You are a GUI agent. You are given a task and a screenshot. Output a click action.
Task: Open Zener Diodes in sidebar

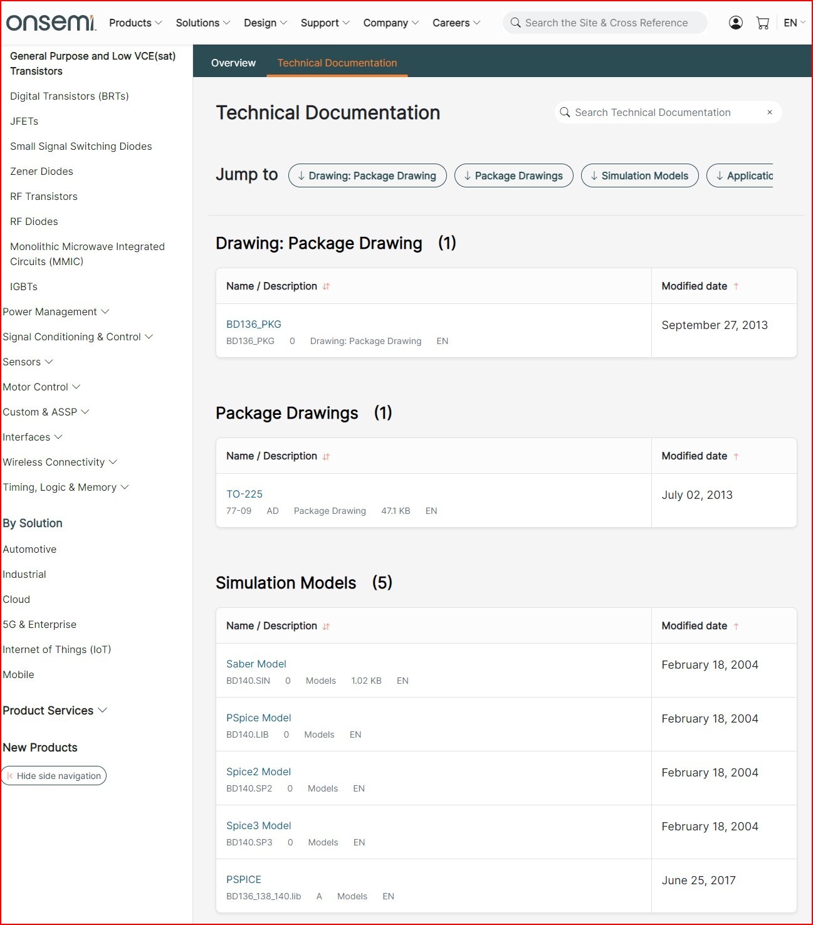(41, 171)
